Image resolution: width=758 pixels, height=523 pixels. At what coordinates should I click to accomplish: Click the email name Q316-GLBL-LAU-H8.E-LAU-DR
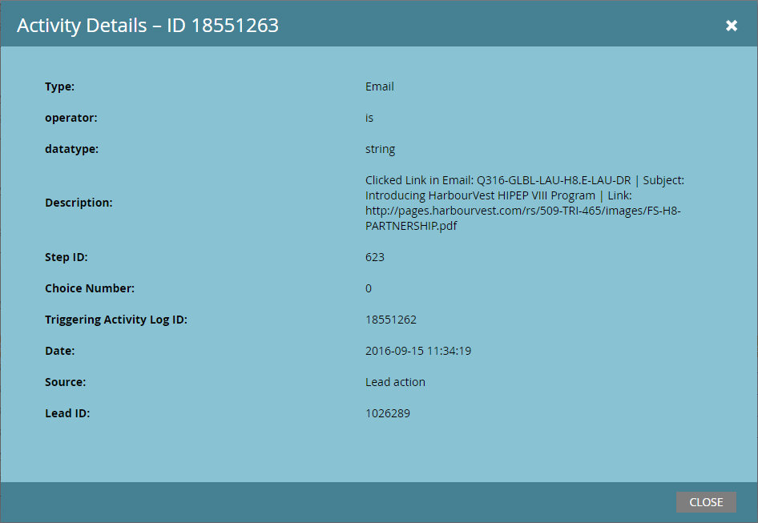tap(554, 180)
